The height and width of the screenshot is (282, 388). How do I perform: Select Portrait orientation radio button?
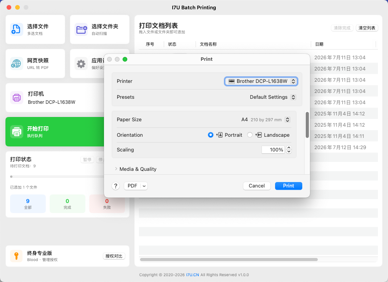coord(211,135)
